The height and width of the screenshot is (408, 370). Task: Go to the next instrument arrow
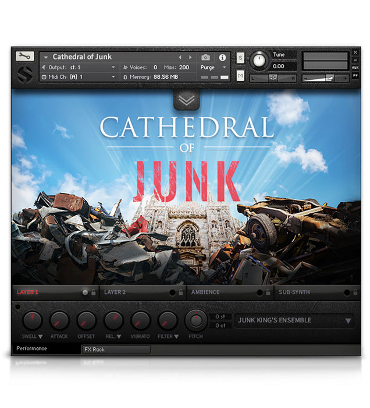(189, 58)
